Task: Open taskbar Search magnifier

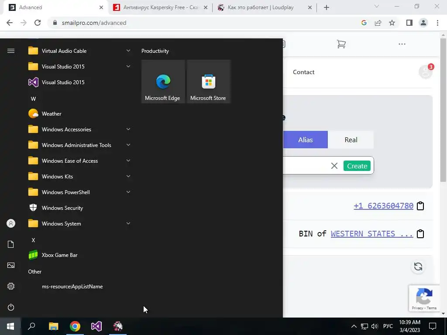Action: click(31, 326)
